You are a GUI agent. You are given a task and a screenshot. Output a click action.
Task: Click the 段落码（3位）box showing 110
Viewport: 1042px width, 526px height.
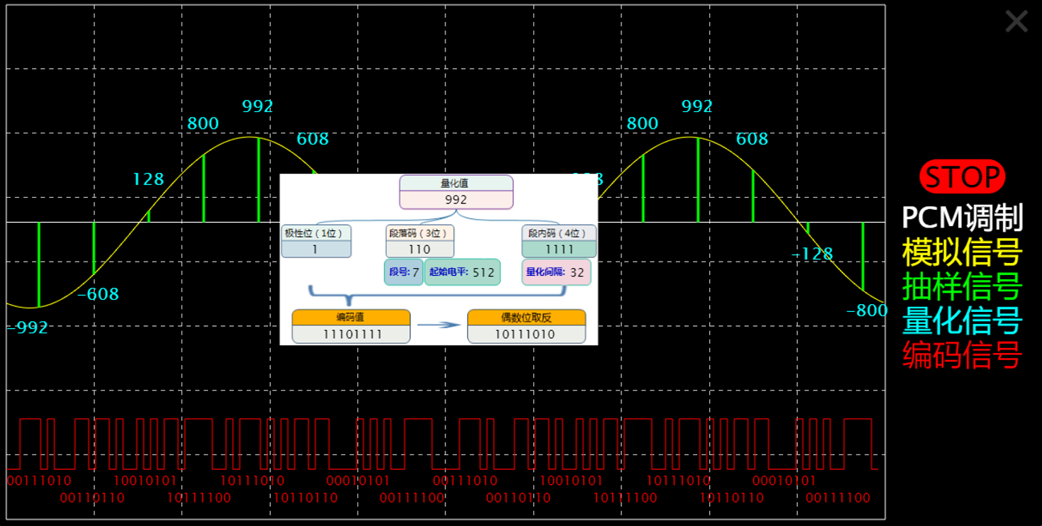tap(419, 241)
